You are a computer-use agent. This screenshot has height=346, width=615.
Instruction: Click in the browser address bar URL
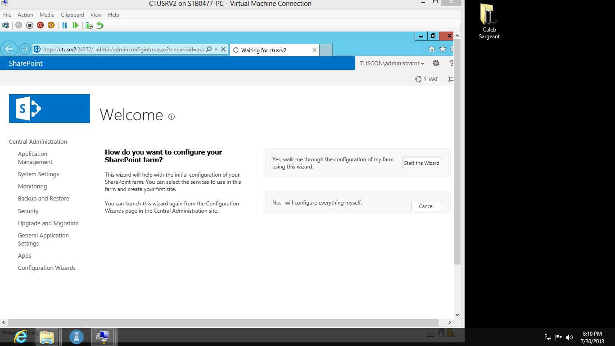pyautogui.click(x=123, y=50)
